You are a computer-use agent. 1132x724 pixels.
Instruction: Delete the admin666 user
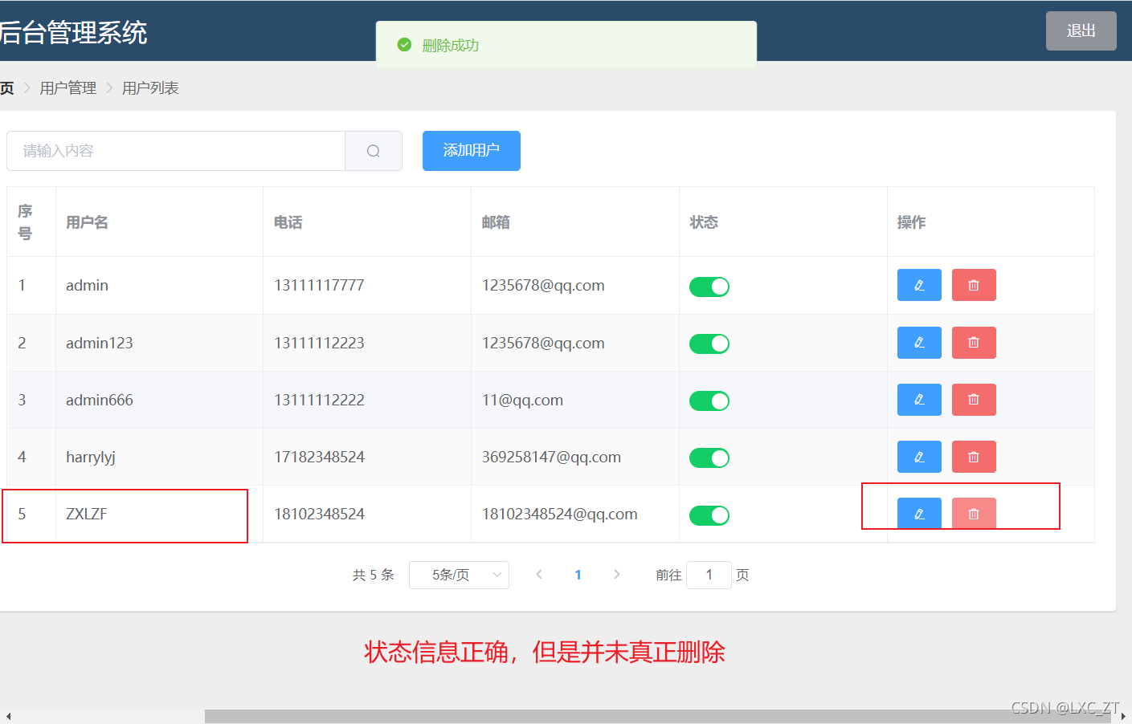[974, 400]
